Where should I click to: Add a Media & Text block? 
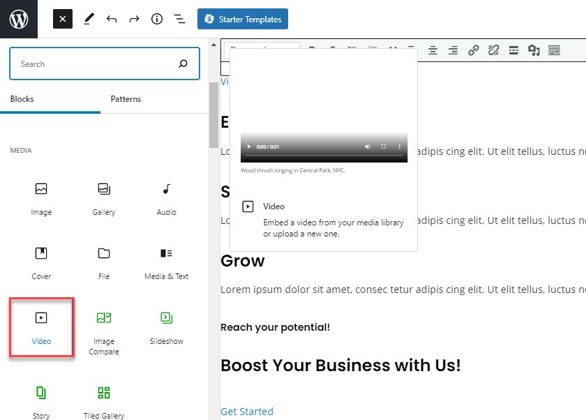pos(166,262)
